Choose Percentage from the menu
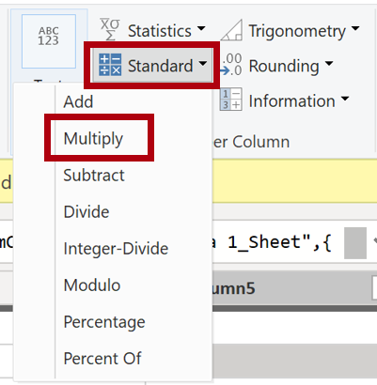This screenshot has width=377, height=385. point(104,322)
